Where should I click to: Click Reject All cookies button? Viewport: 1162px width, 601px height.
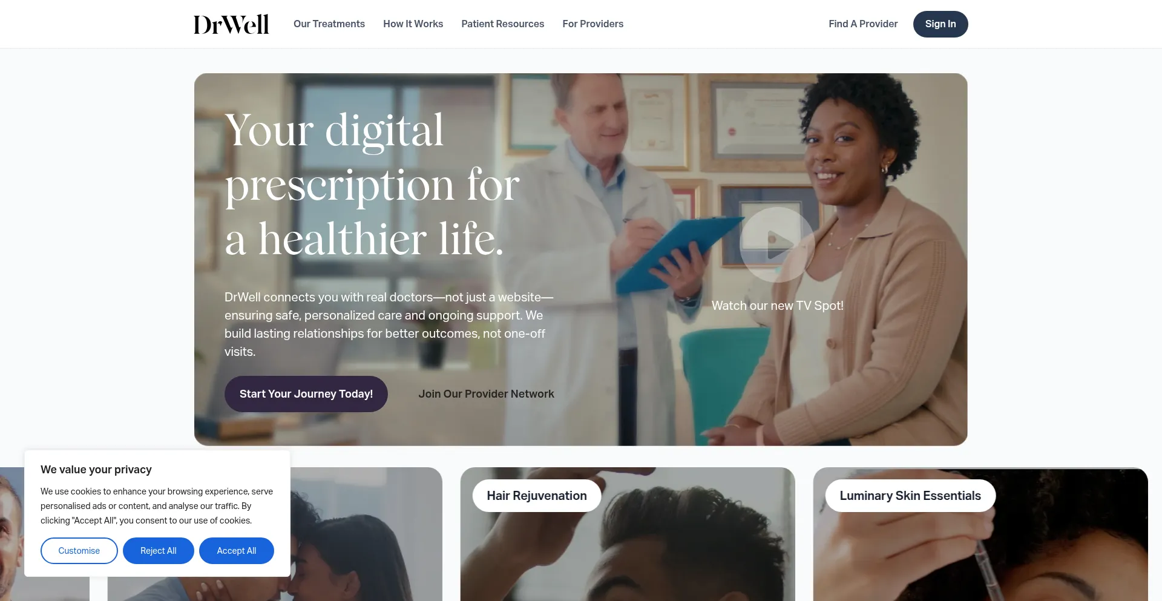(159, 551)
